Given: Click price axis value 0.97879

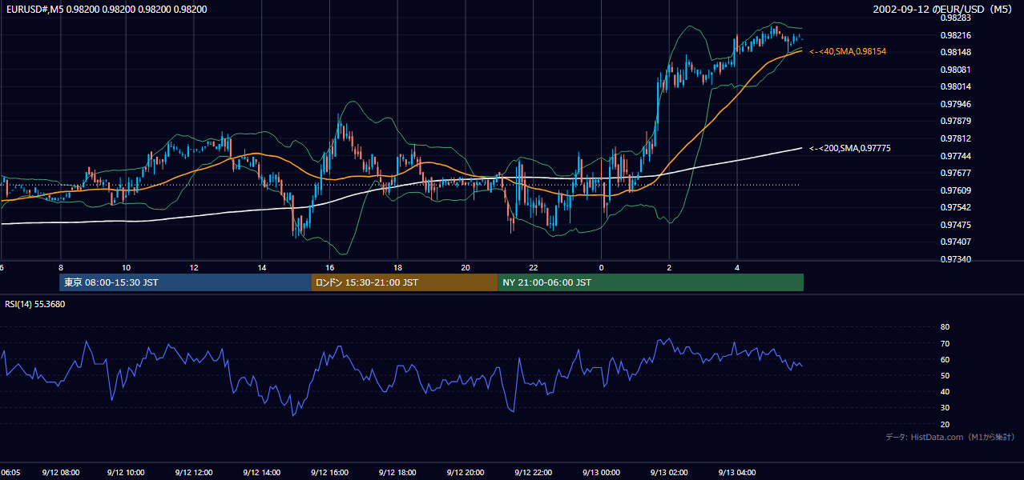Looking at the screenshot, I should (x=955, y=121).
